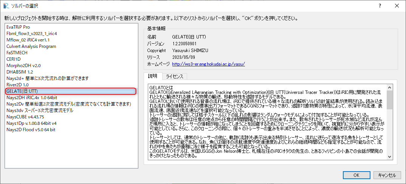
Task: Click inside the GELATO description text area
Action: click(267, 122)
